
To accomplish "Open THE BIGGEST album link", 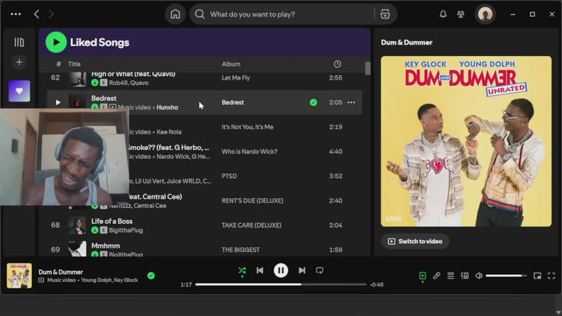I will coord(241,250).
